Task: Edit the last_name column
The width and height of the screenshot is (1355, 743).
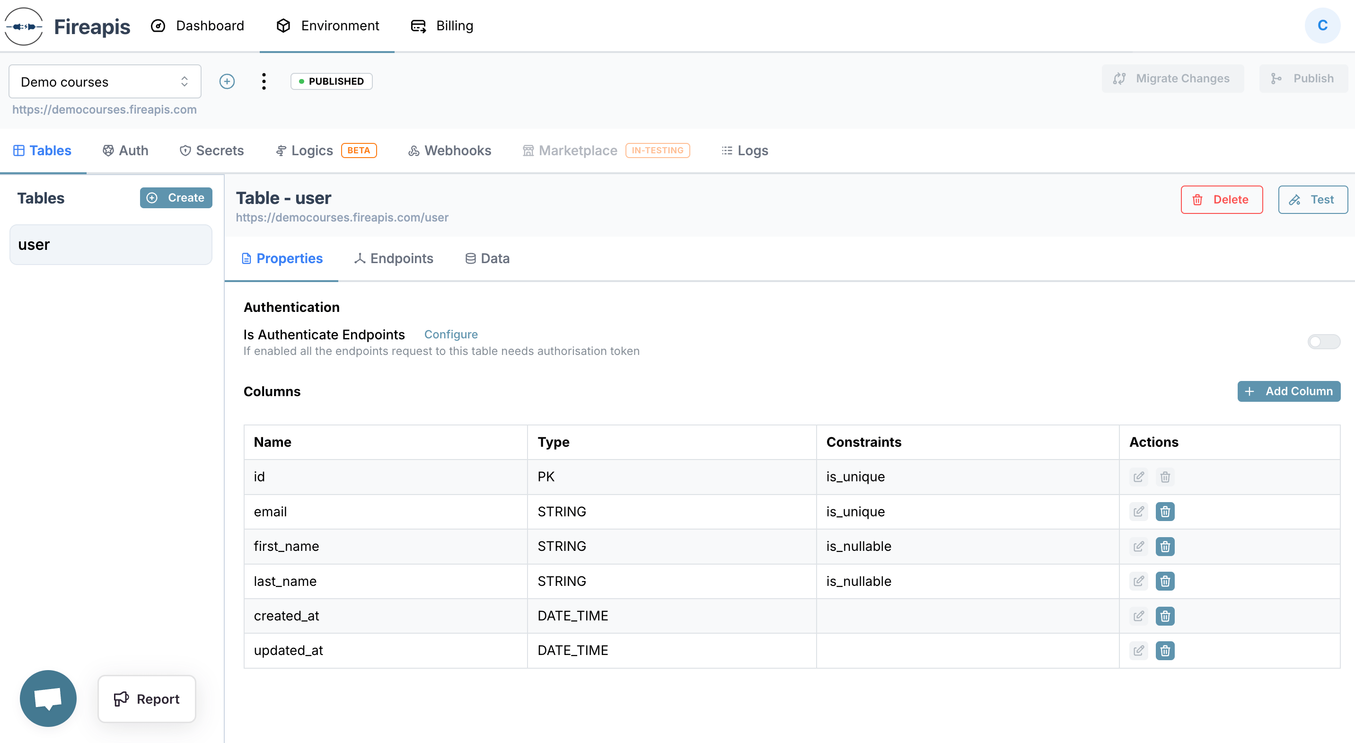Action: pyautogui.click(x=1138, y=581)
